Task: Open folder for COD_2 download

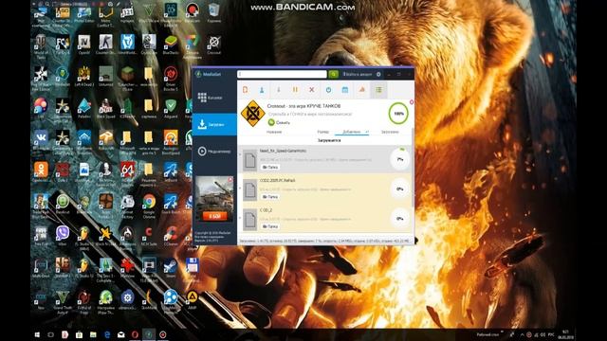Action: (270, 226)
